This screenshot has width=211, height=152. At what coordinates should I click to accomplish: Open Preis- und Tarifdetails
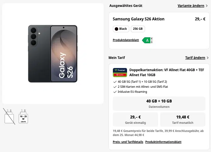(x=128, y=142)
